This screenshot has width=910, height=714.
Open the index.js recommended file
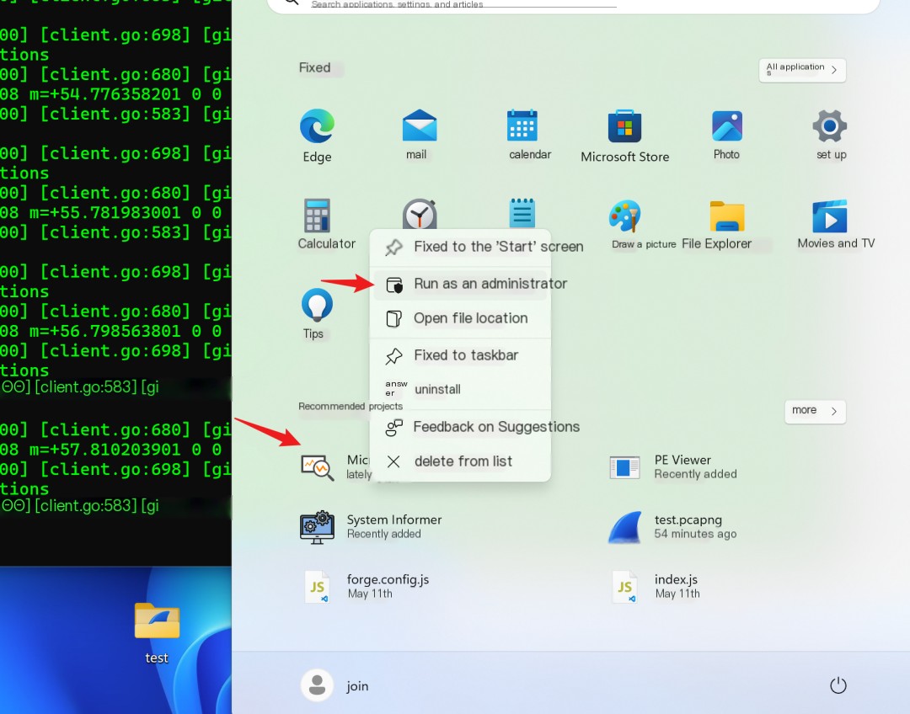656,586
